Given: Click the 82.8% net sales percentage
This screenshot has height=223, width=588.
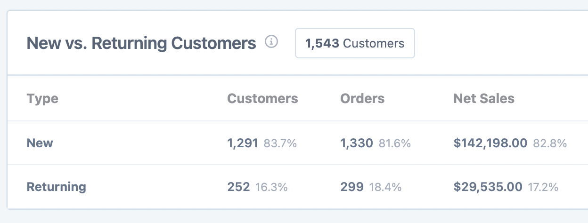Looking at the screenshot, I should click(550, 143).
